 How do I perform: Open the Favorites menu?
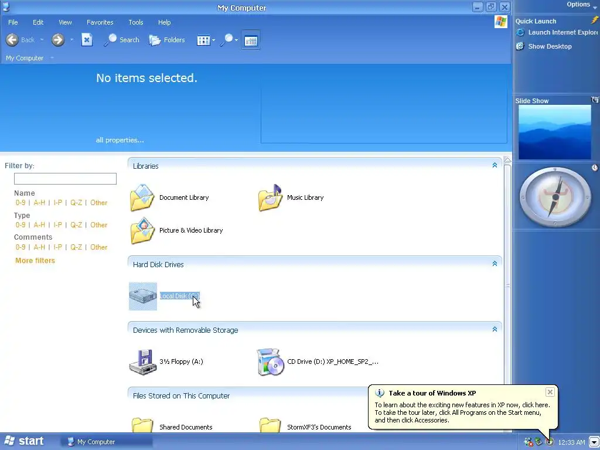click(x=100, y=22)
